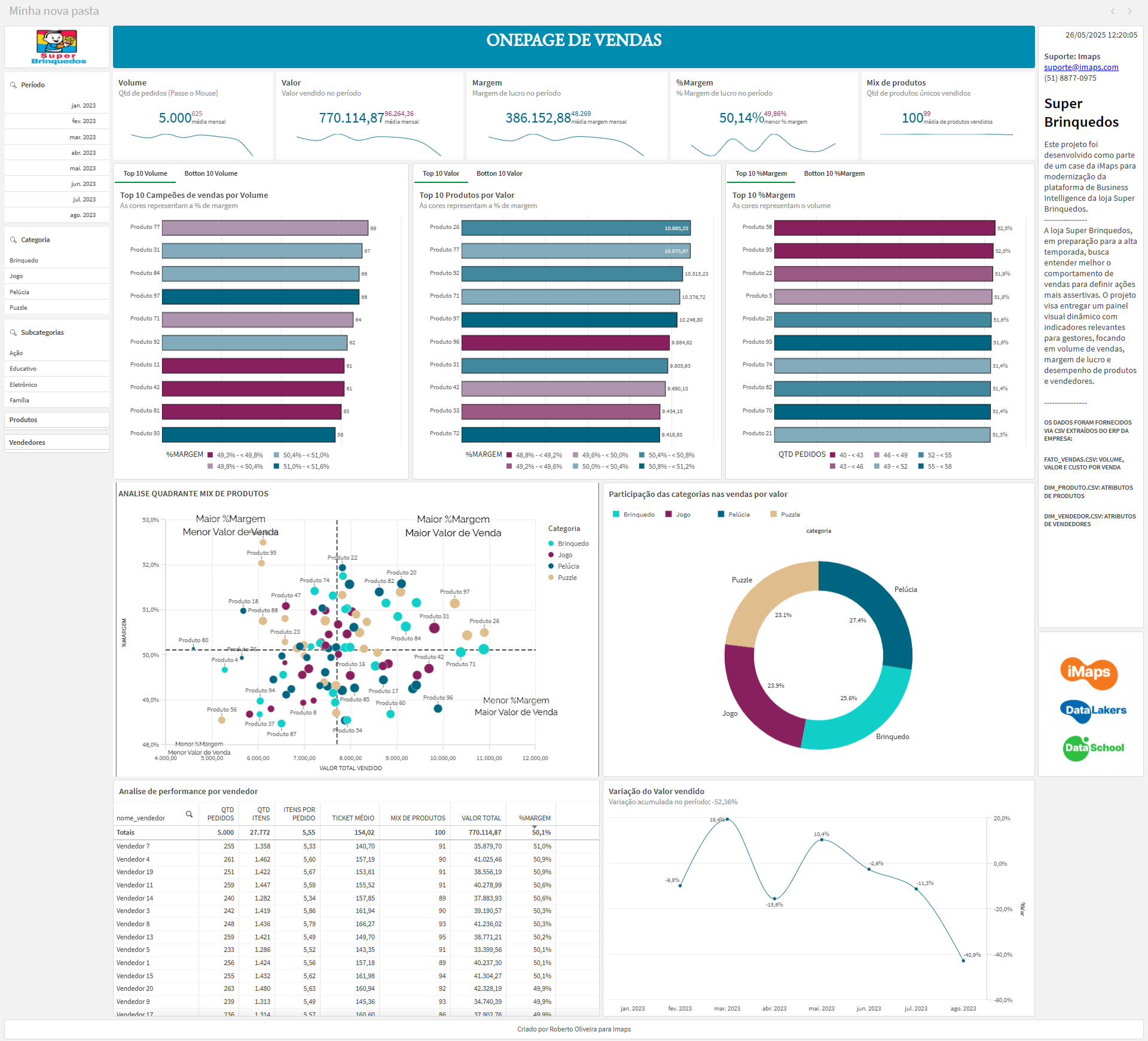
Task: Select the Produto 26 bar in Valor chart
Action: pyautogui.click(x=576, y=228)
